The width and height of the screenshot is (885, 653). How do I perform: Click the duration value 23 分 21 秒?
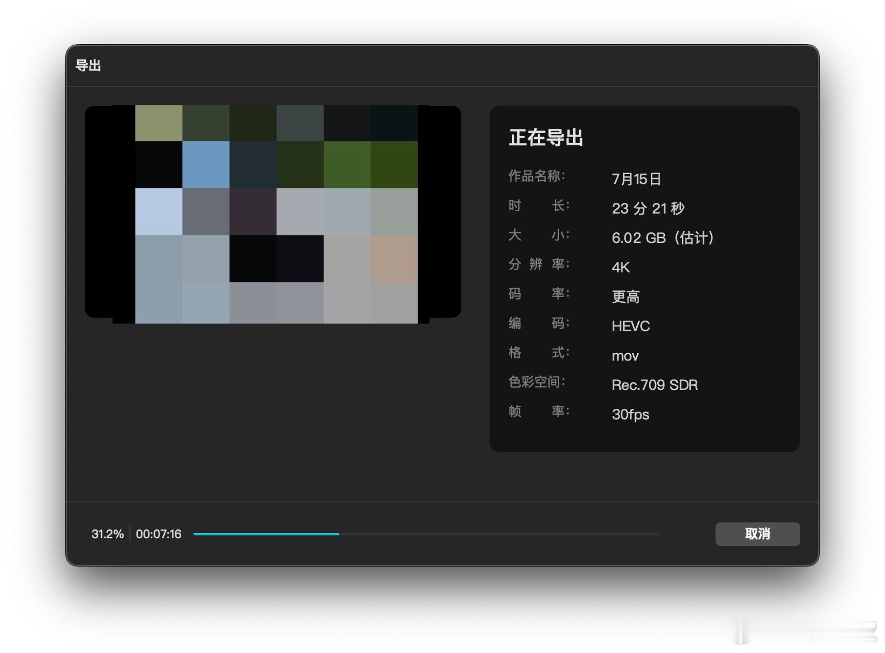tap(648, 208)
